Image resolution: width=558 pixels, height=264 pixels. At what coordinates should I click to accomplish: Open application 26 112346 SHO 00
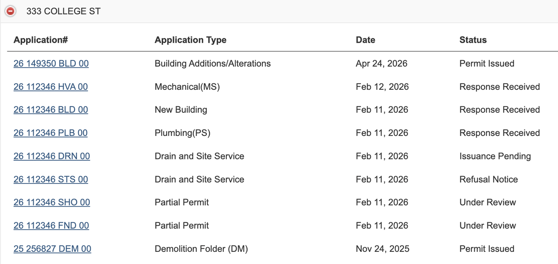[52, 203]
